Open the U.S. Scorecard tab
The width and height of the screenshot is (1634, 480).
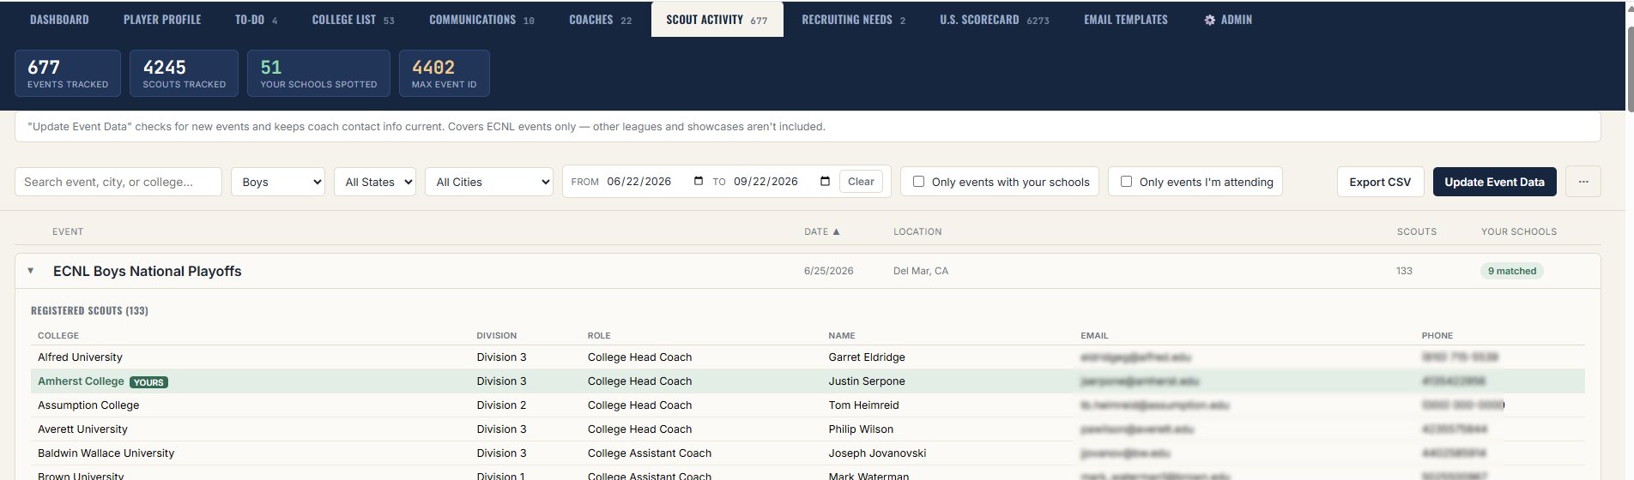point(994,20)
